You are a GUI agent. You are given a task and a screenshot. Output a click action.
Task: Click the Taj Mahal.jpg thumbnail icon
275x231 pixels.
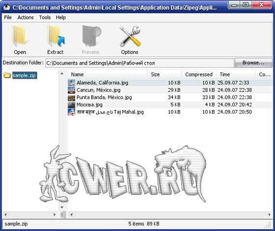pyautogui.click(x=71, y=112)
